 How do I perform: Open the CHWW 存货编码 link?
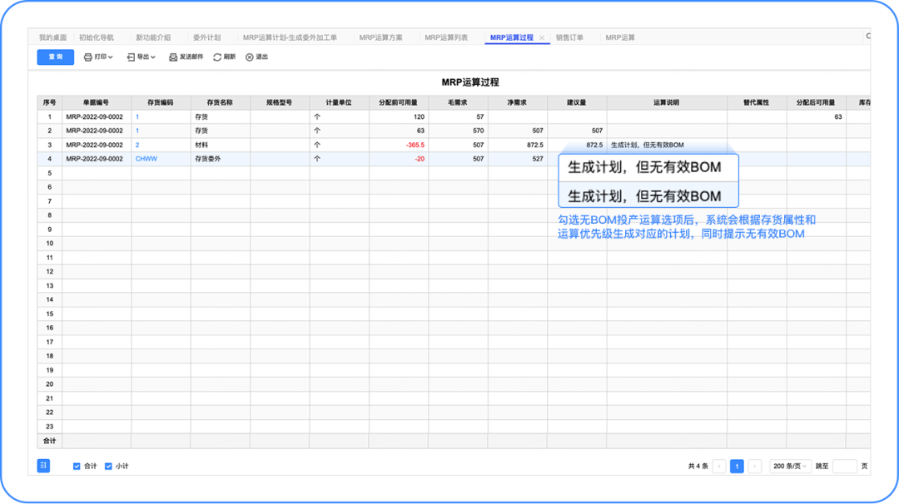pos(147,159)
